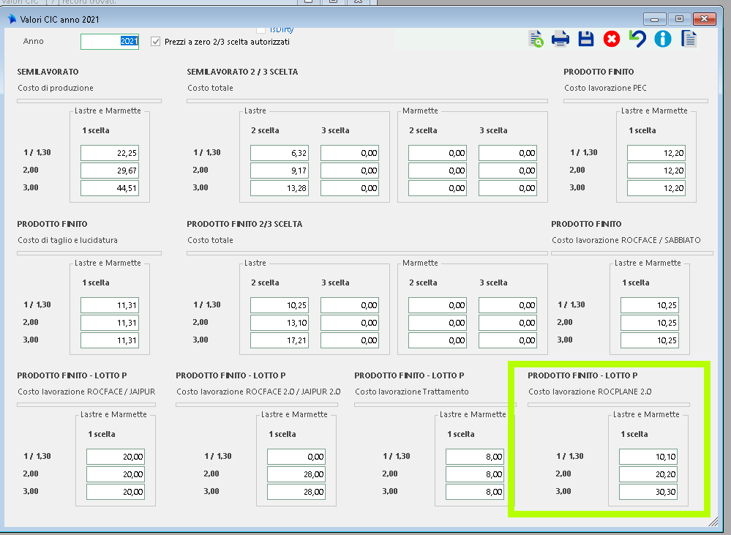Viewport: 731px width, 535px height.
Task: Select Semilavorato 2/3 Marmette 2 scelta 1/1,30 field
Action: click(438, 153)
